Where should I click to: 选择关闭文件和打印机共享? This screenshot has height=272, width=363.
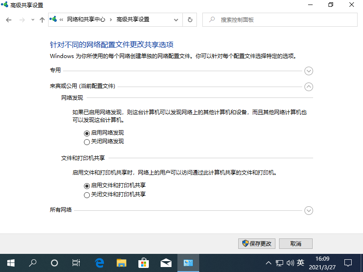coord(87,194)
